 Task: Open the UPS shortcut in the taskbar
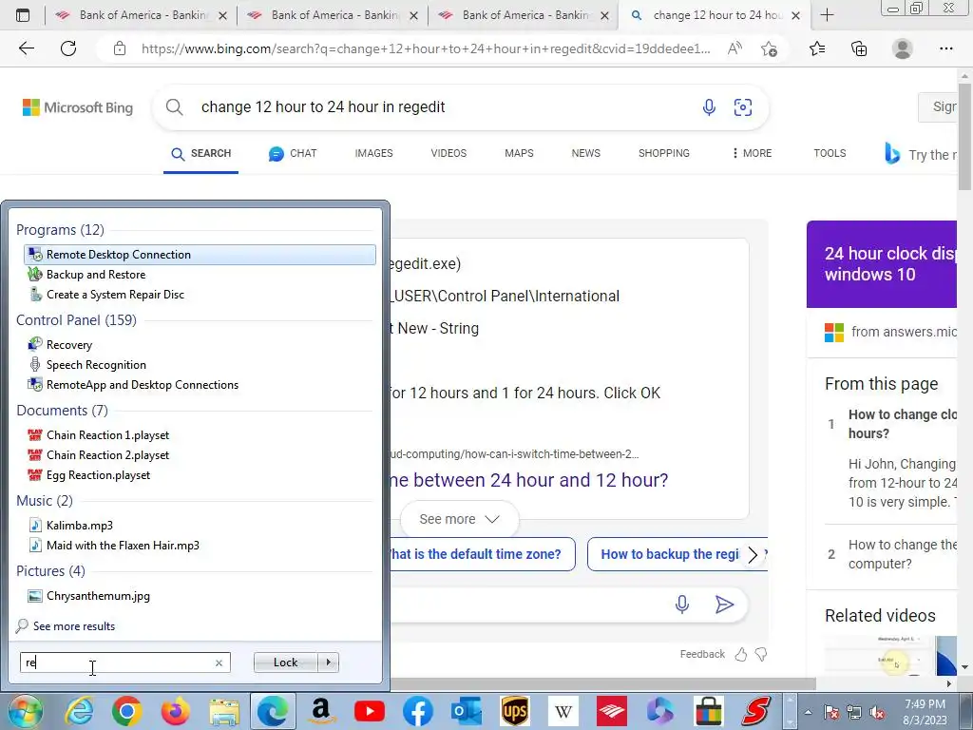coord(514,711)
